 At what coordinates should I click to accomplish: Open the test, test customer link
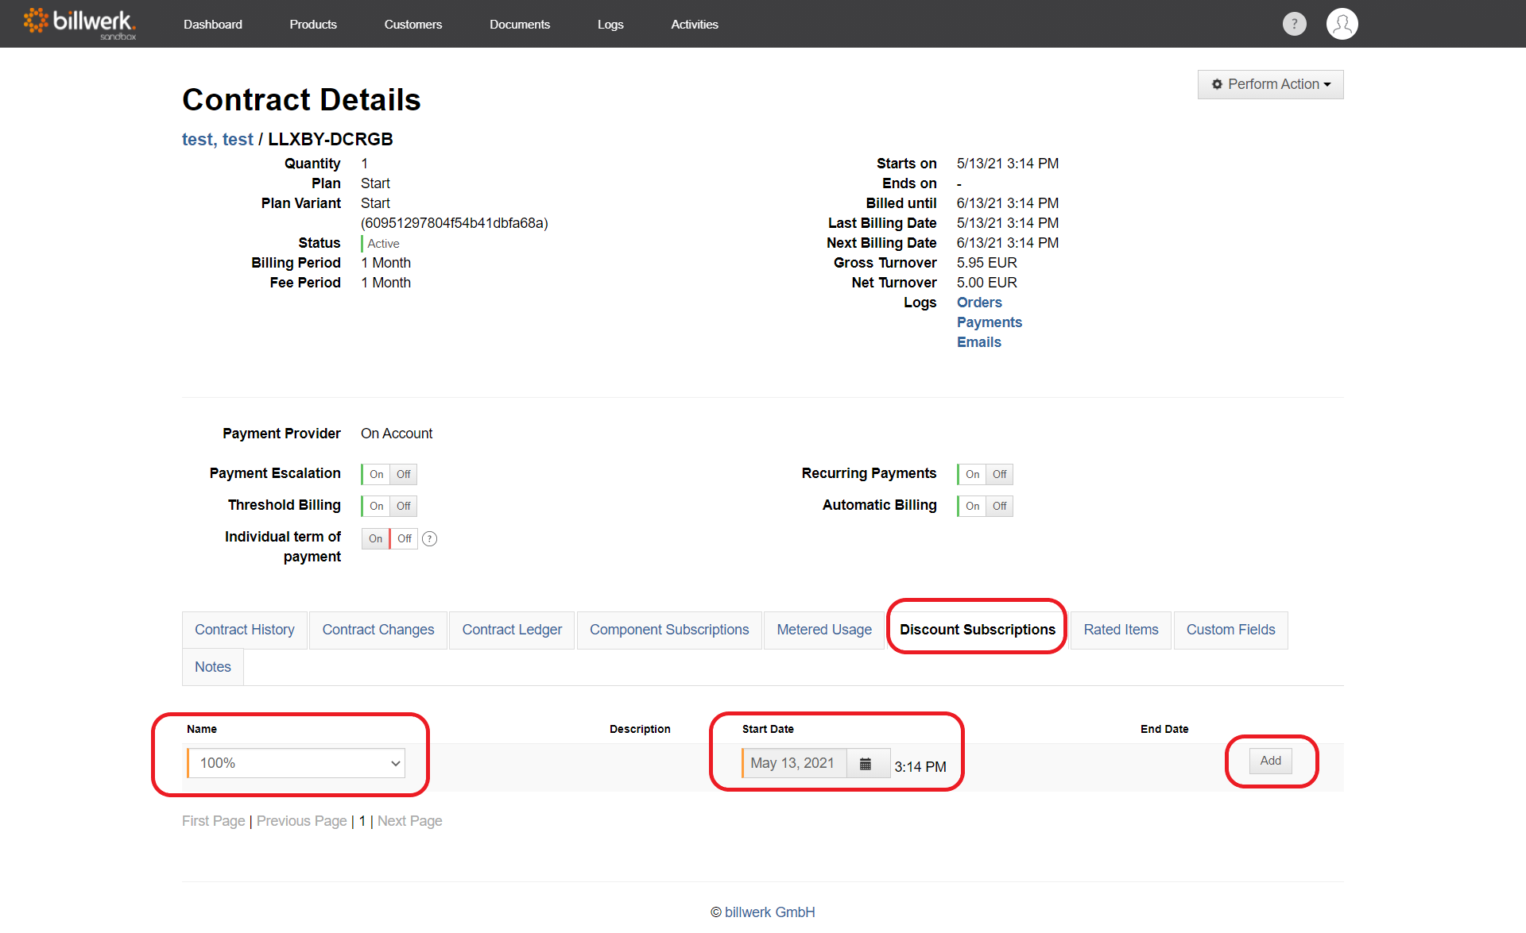tap(218, 140)
